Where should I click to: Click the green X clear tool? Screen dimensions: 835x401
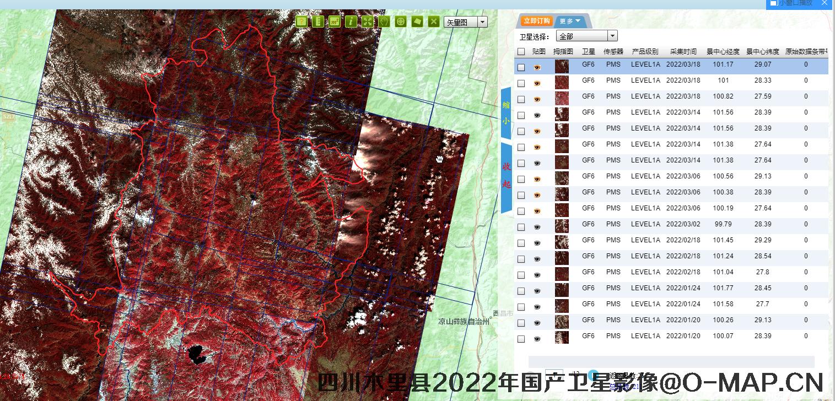[434, 21]
